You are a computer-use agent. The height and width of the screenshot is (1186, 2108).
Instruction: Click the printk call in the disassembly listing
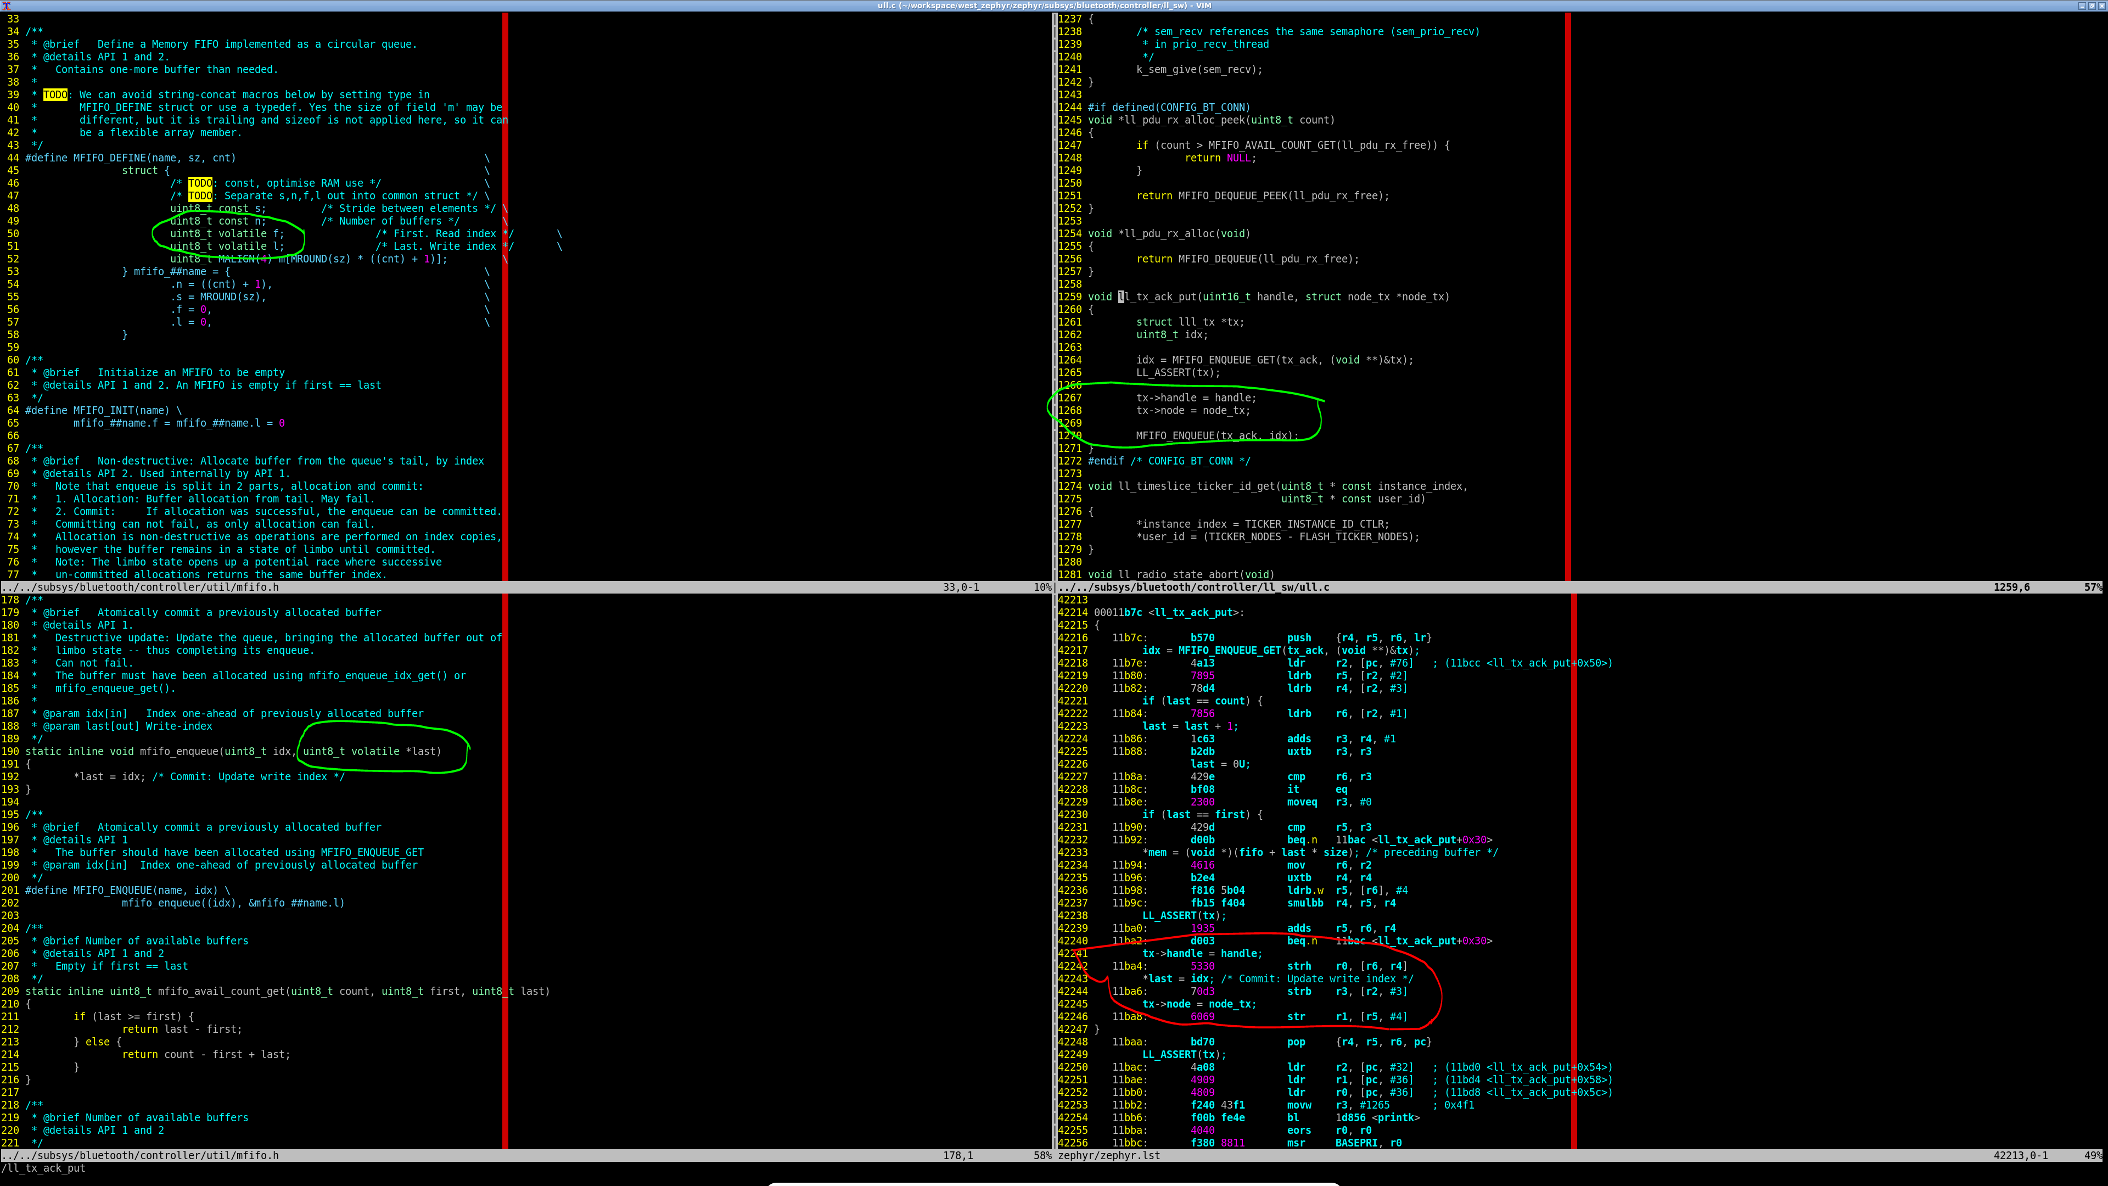pos(1395,1117)
